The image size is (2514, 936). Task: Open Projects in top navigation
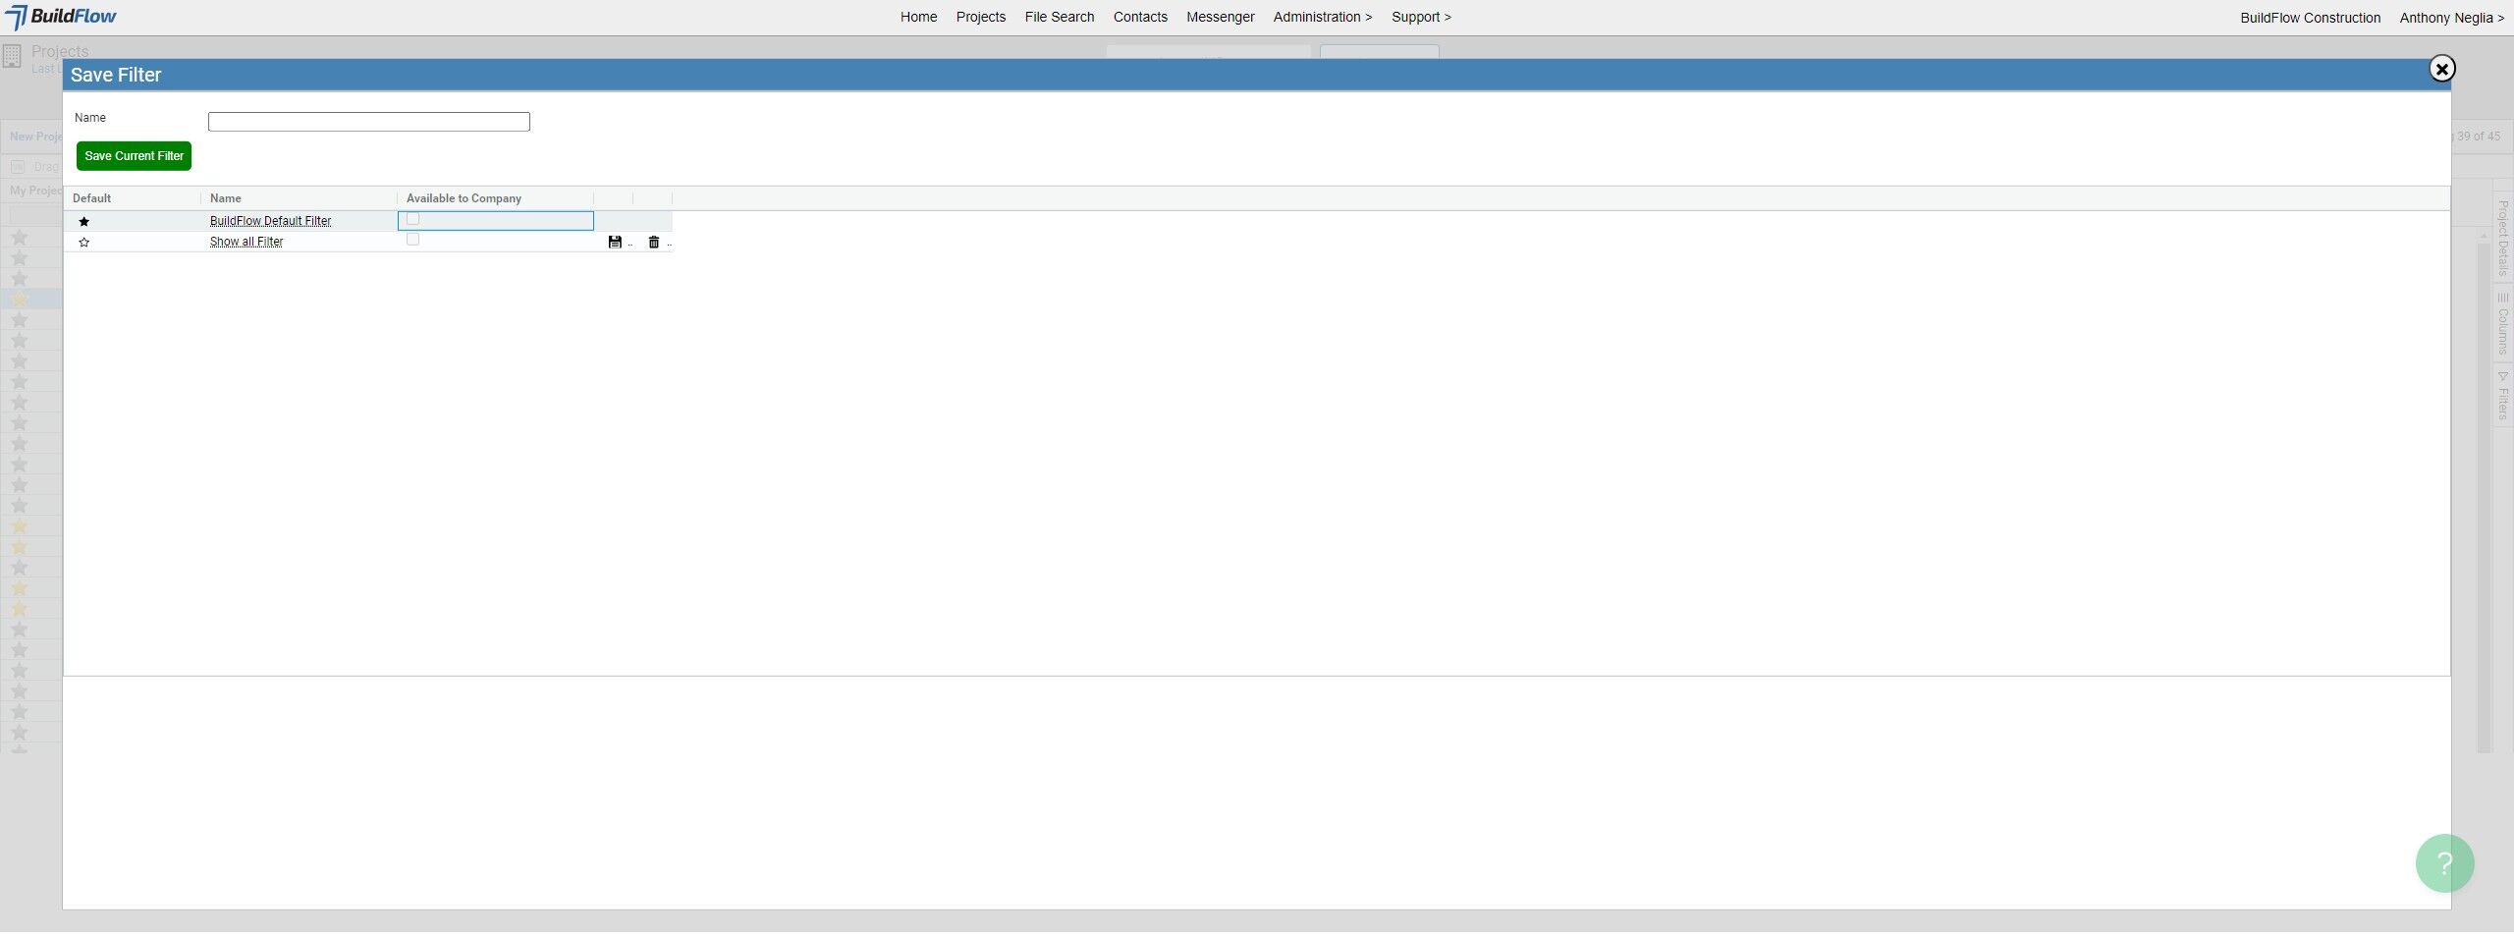pos(980,17)
